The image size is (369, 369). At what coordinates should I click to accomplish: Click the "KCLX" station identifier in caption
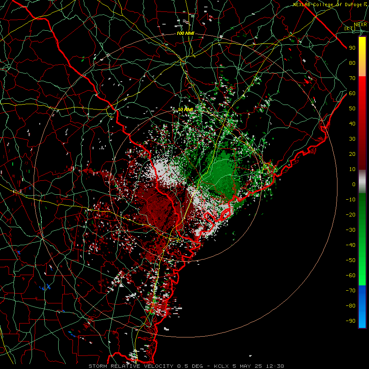(221, 366)
